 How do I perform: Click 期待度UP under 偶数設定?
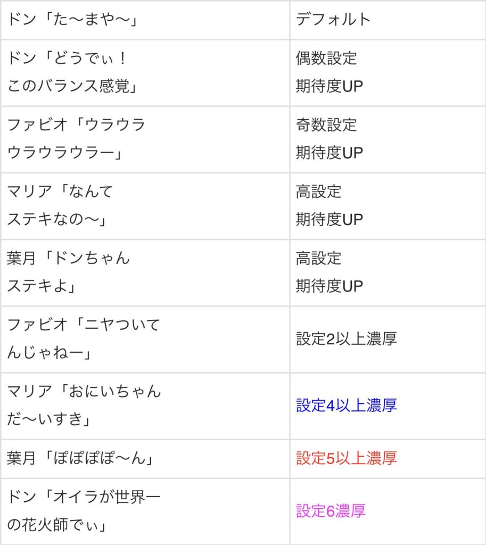point(329,87)
